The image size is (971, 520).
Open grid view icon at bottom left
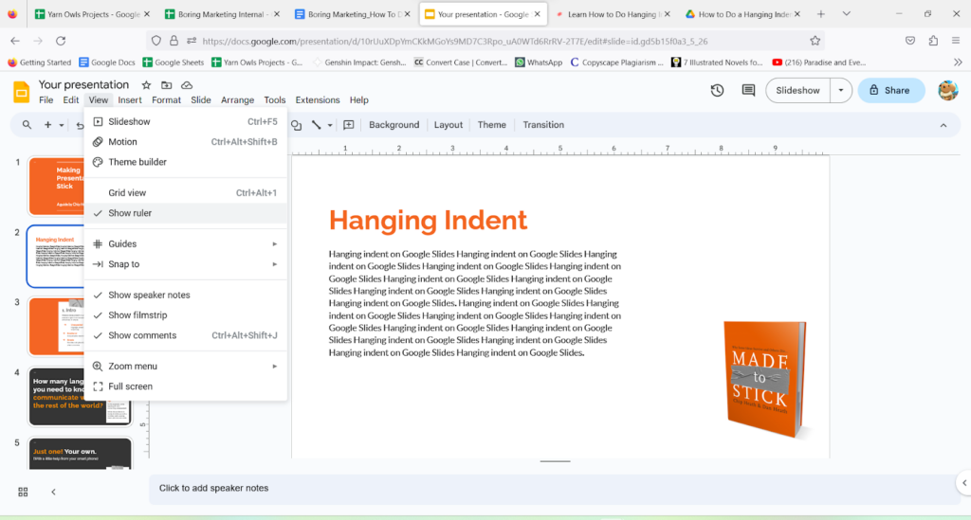pyautogui.click(x=23, y=491)
